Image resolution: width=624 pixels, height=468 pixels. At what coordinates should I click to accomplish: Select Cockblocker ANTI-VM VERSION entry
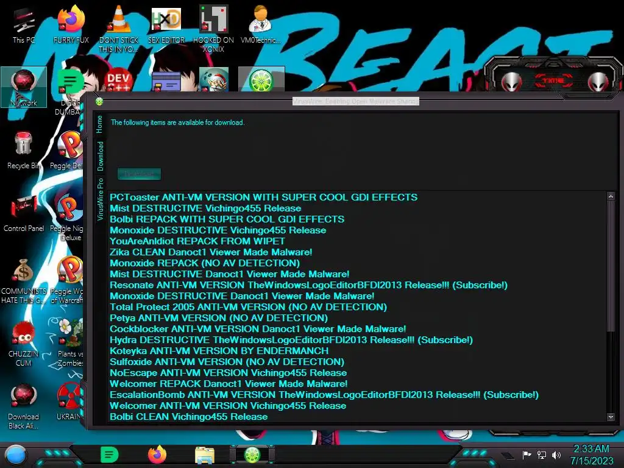pos(258,329)
